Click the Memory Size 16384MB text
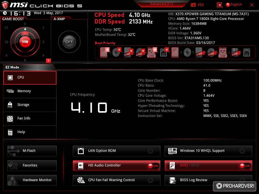Screen dimensions: 259x194 187,23
